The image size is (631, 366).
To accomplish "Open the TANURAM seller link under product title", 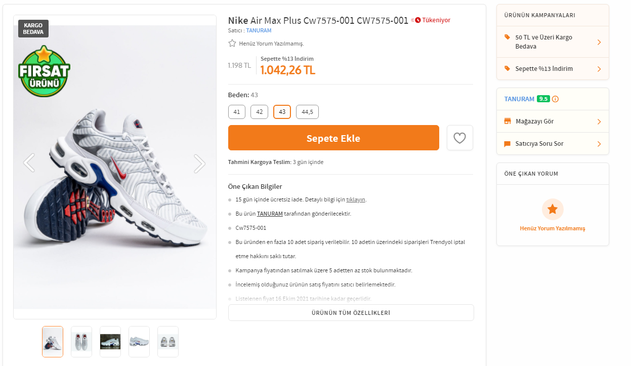I will pos(259,30).
